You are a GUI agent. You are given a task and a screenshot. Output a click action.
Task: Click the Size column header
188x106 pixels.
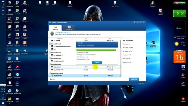click(x=110, y=39)
